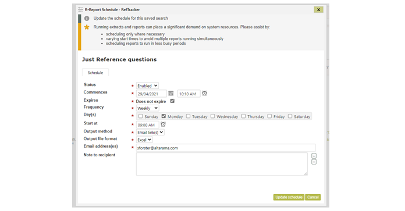Viewport: 405px width, 211px height.
Task: Open the clock picker beside 10:10 AM
Action: pyautogui.click(x=204, y=93)
